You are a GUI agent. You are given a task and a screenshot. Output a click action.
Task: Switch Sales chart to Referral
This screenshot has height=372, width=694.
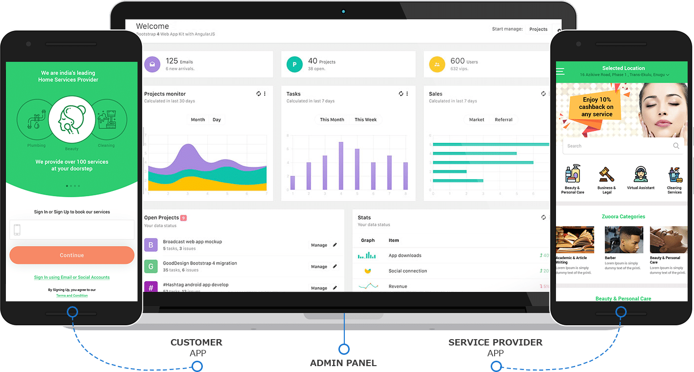[x=504, y=120]
